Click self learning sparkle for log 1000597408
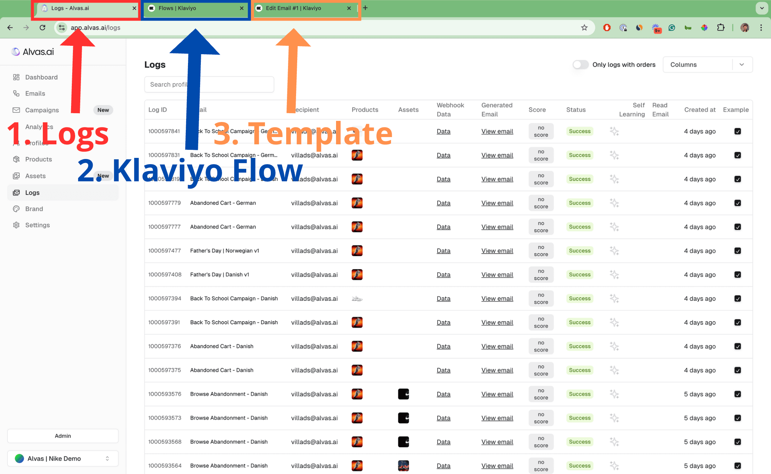The width and height of the screenshot is (771, 474). [x=614, y=275]
